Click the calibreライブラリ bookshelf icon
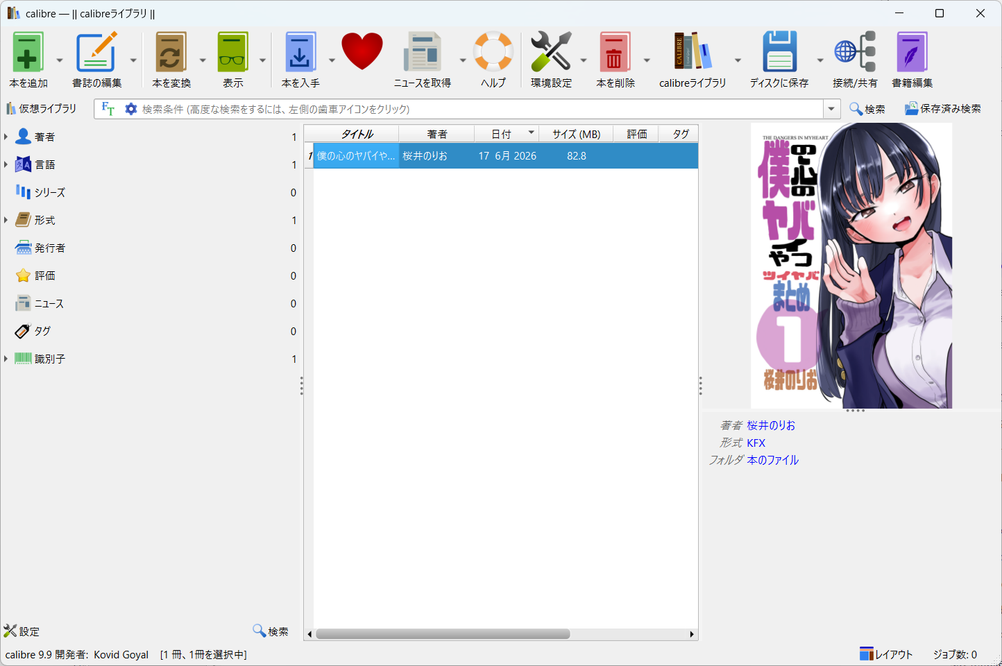The width and height of the screenshot is (1002, 666). pos(693,52)
